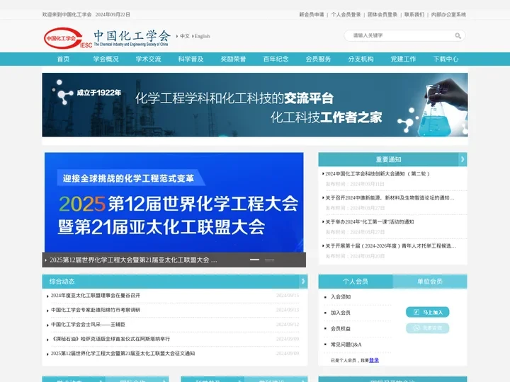510x382 pixels.
Task: Open the 综合动态 more arrow
Action: pyautogui.click(x=303, y=282)
